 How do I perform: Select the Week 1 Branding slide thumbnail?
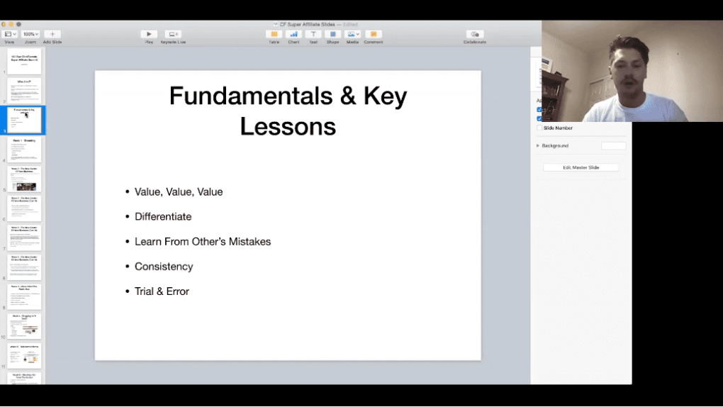(x=24, y=150)
